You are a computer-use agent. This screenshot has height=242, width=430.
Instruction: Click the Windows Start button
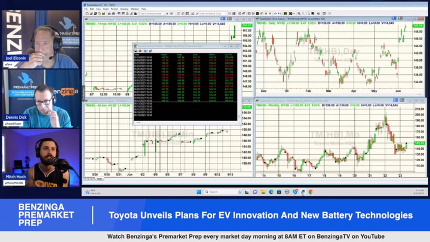(x=198, y=192)
